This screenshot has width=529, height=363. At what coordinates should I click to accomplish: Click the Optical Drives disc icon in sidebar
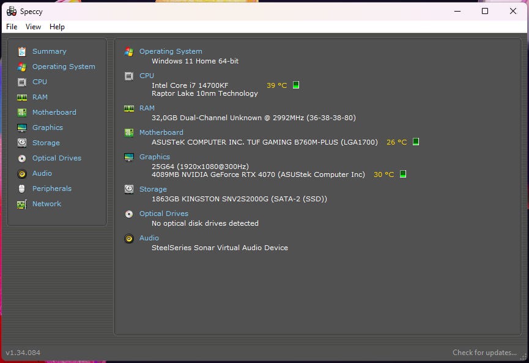tap(22, 159)
